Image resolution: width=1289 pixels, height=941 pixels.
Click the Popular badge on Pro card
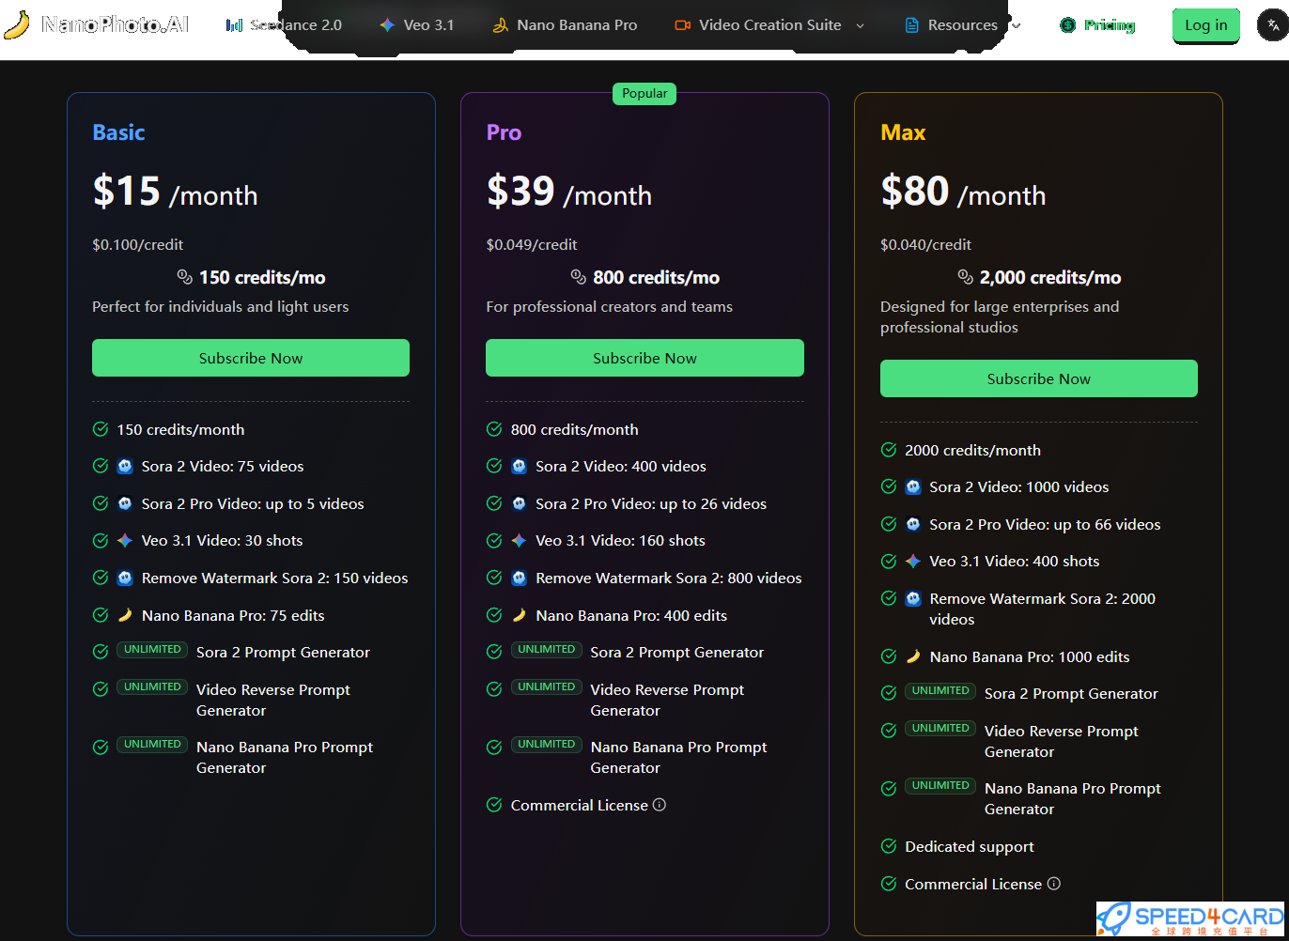(644, 93)
